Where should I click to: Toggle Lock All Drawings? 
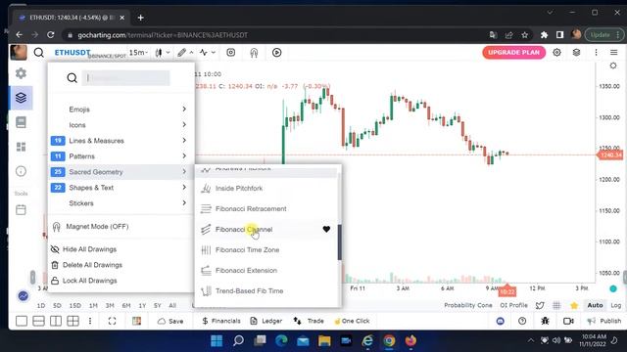[84, 281]
